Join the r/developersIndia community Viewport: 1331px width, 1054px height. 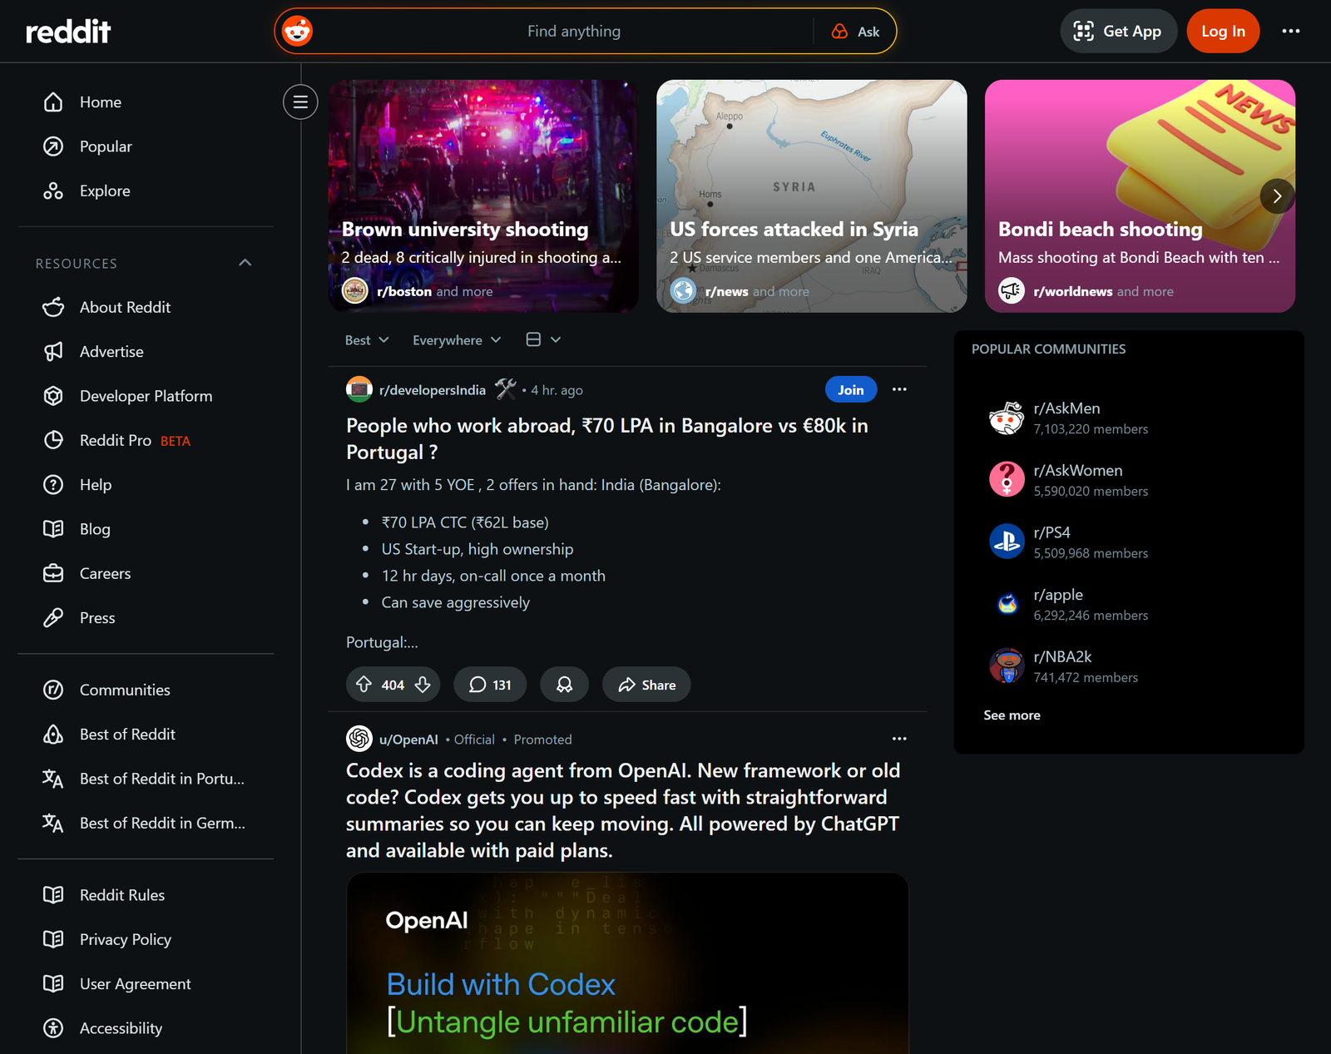(850, 389)
